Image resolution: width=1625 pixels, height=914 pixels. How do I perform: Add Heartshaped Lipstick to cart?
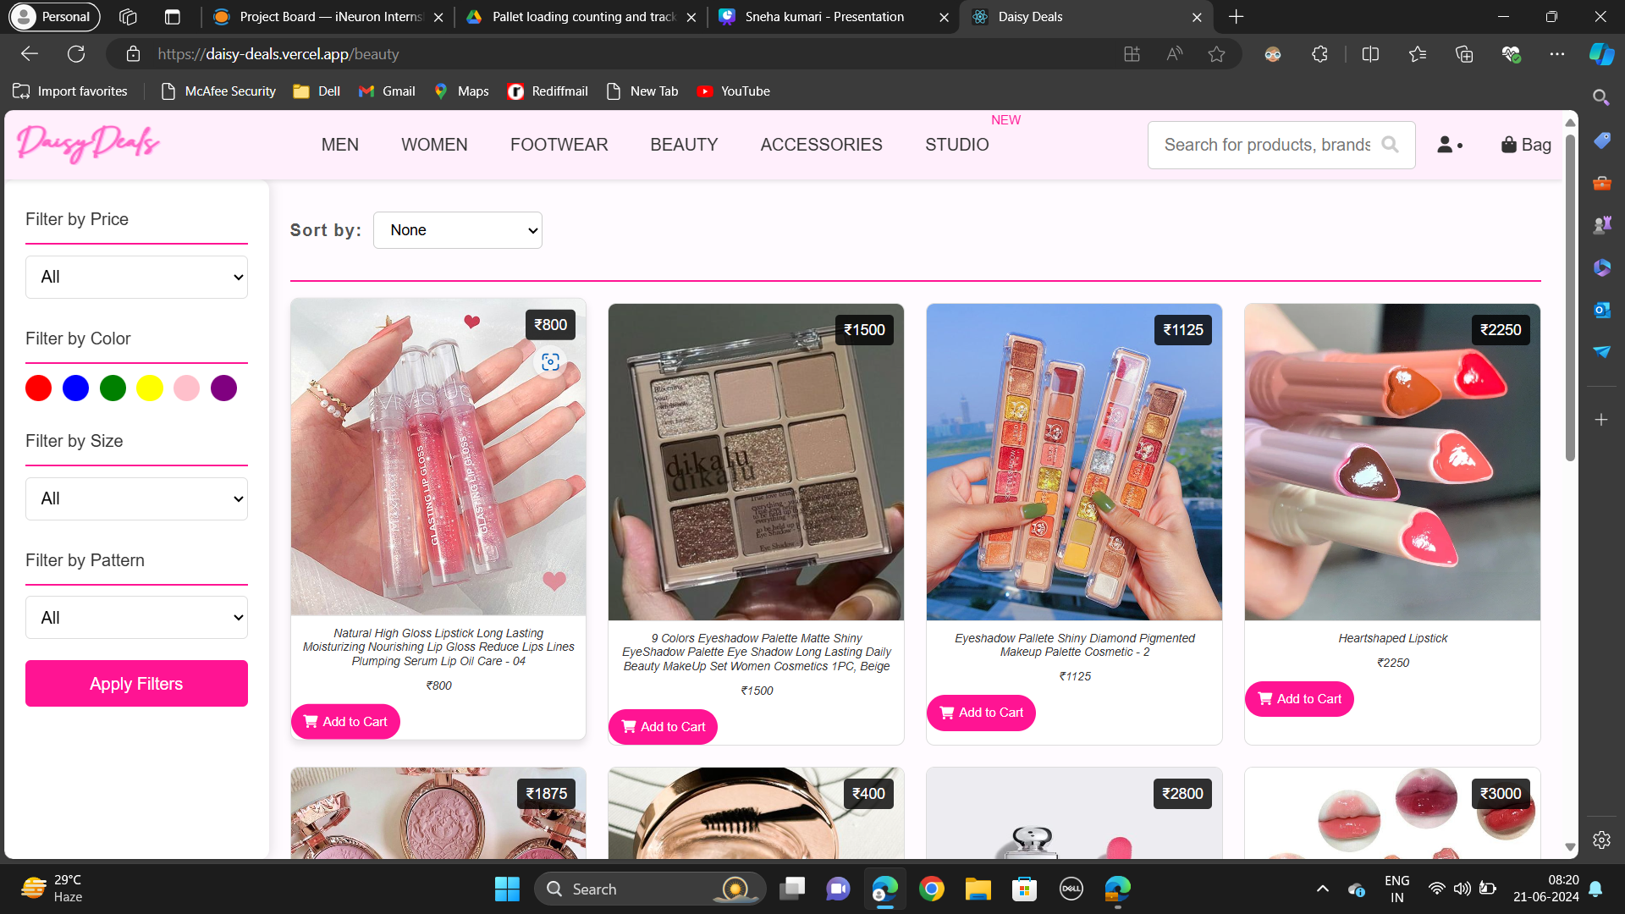pos(1299,699)
